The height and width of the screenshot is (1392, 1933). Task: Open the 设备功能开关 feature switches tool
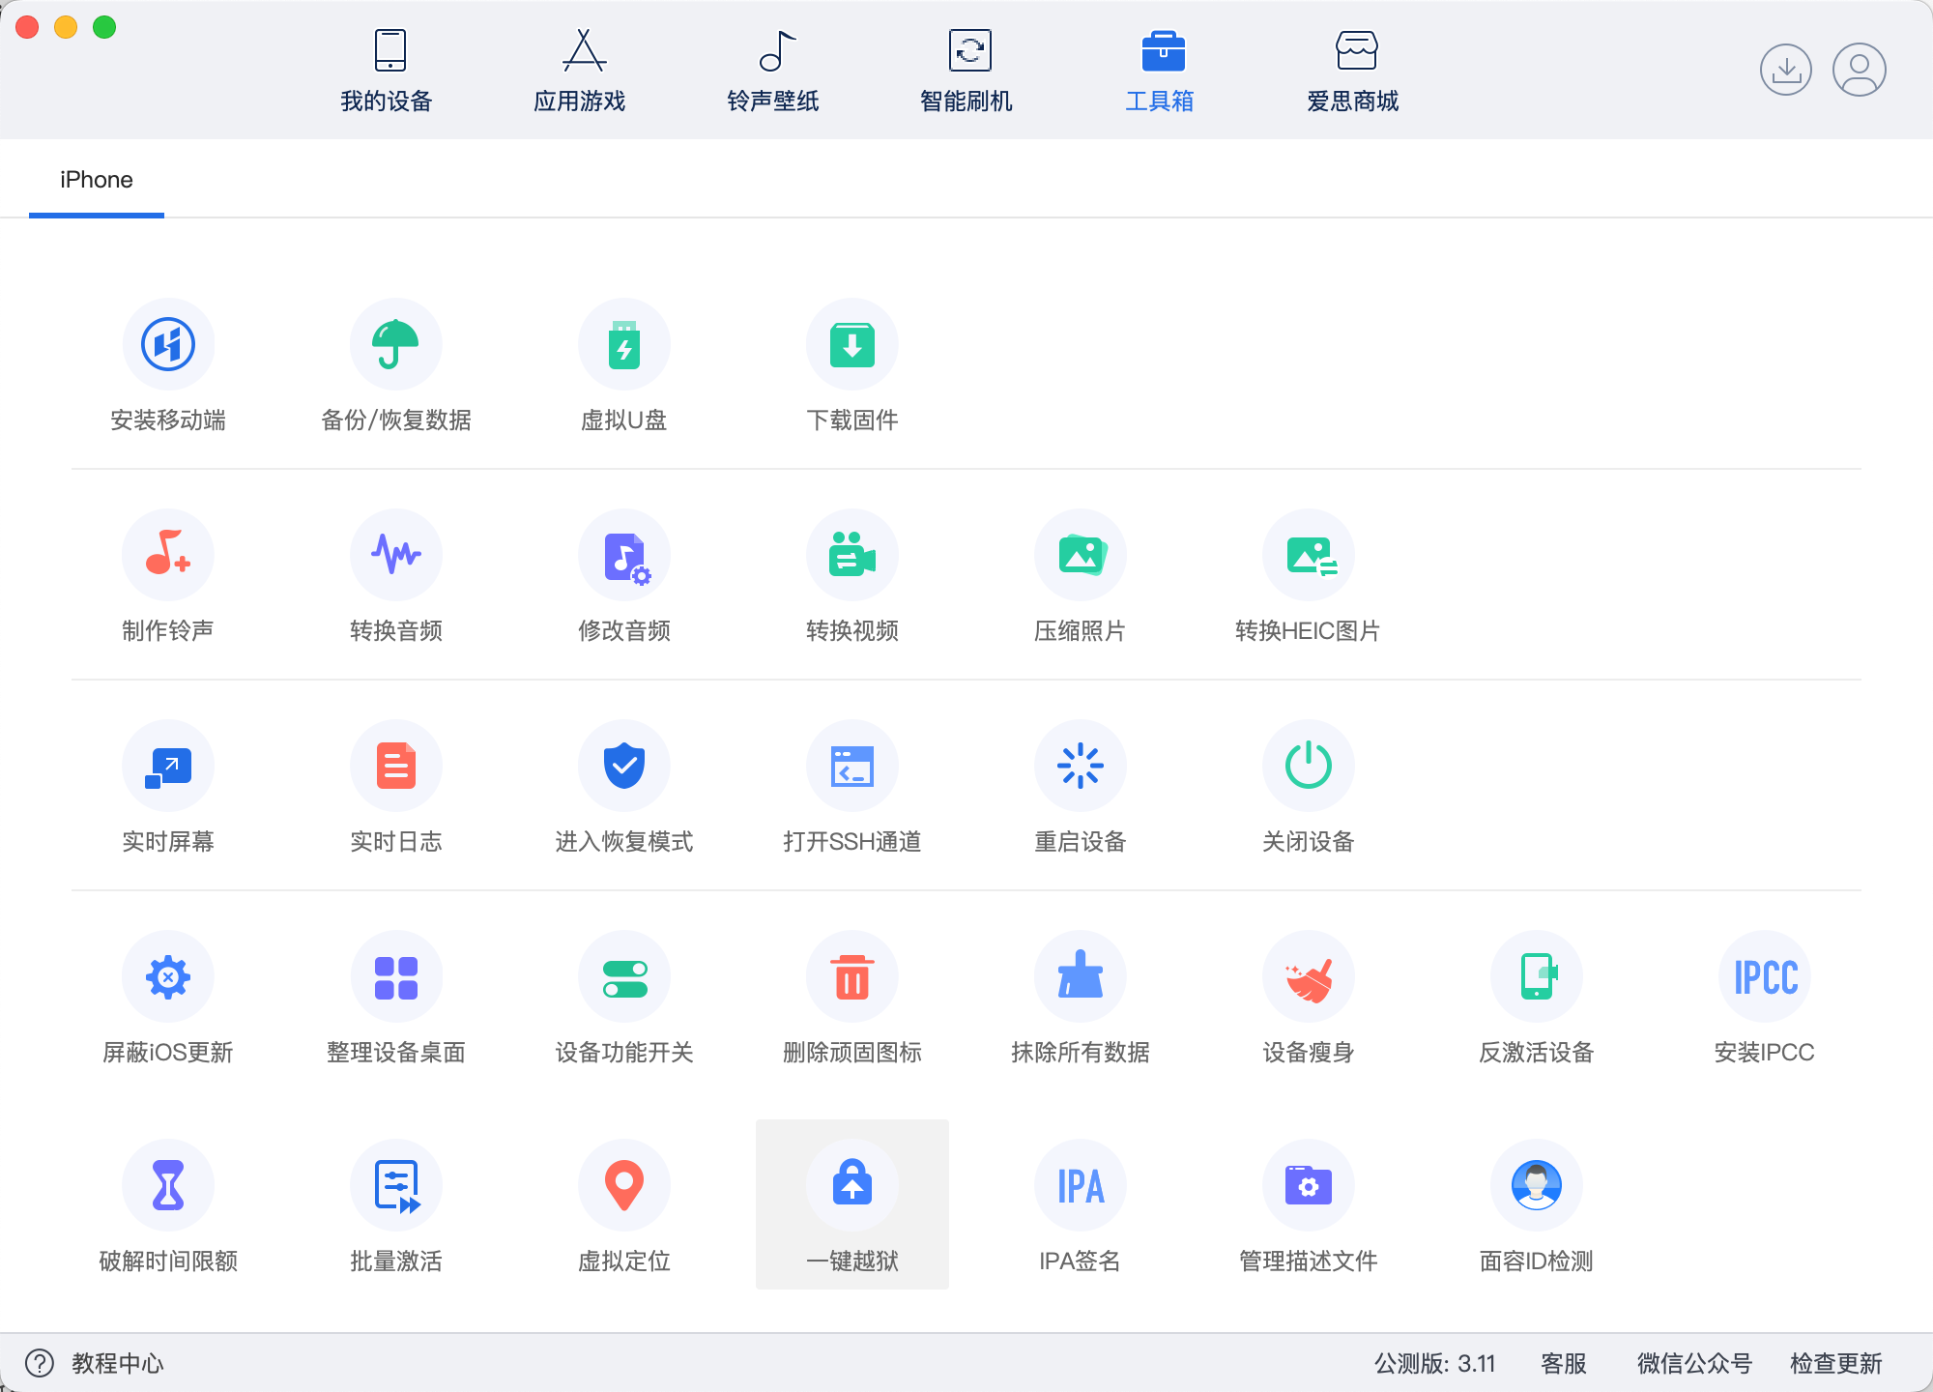pyautogui.click(x=624, y=998)
